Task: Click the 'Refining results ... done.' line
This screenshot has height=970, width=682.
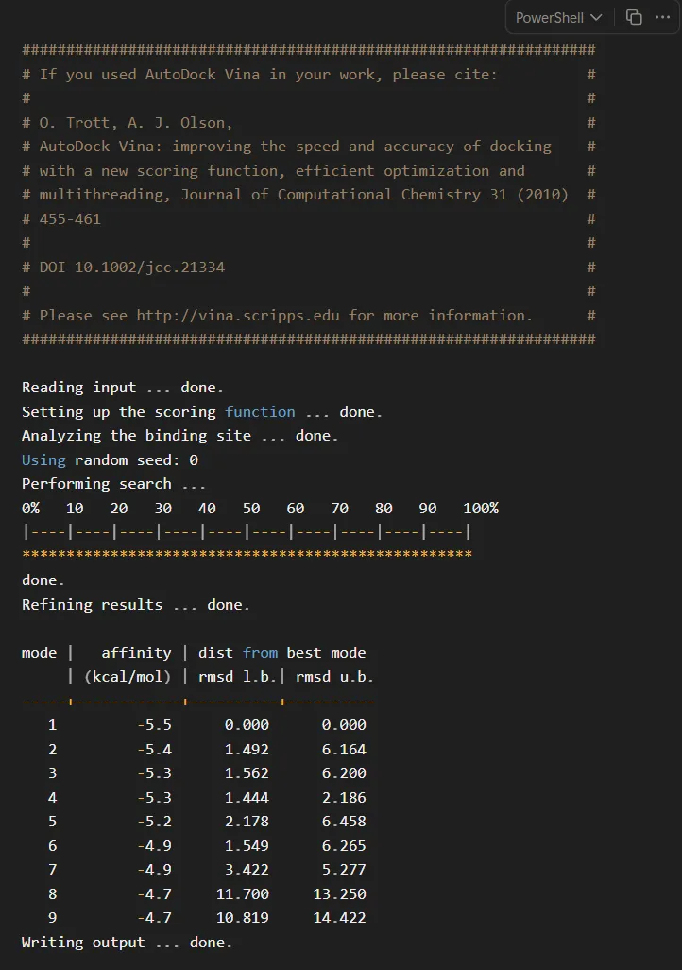Action: pos(136,604)
